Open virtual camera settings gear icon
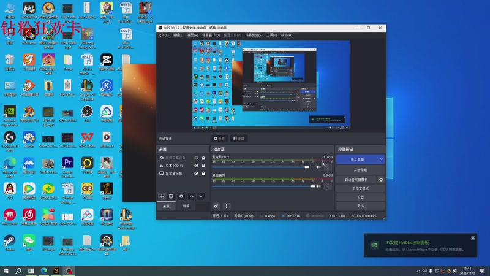Viewport: 490px width, 276px height. click(381, 180)
